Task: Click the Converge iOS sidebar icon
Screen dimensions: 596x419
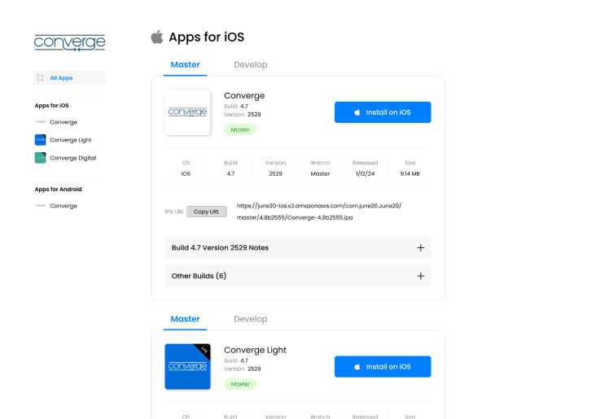Action: pos(40,122)
